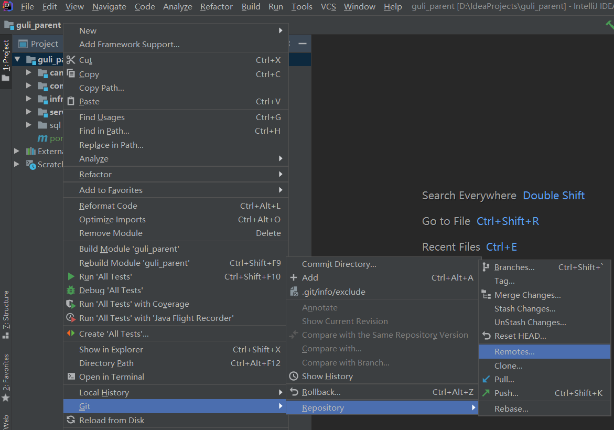
Task: Choose Commit Directory... in Git submenu
Action: tap(382, 264)
